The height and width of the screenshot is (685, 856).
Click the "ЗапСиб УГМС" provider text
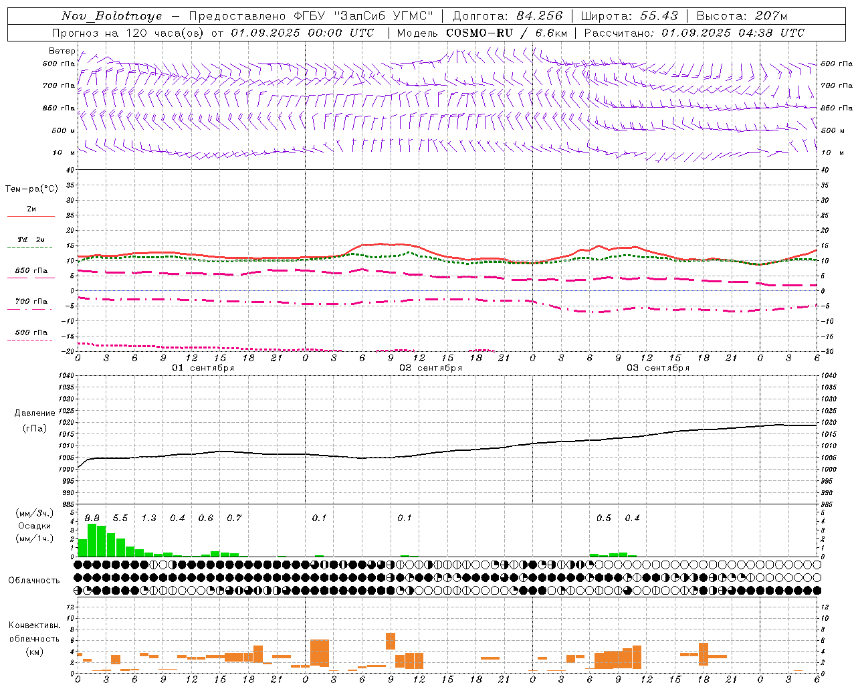[384, 16]
